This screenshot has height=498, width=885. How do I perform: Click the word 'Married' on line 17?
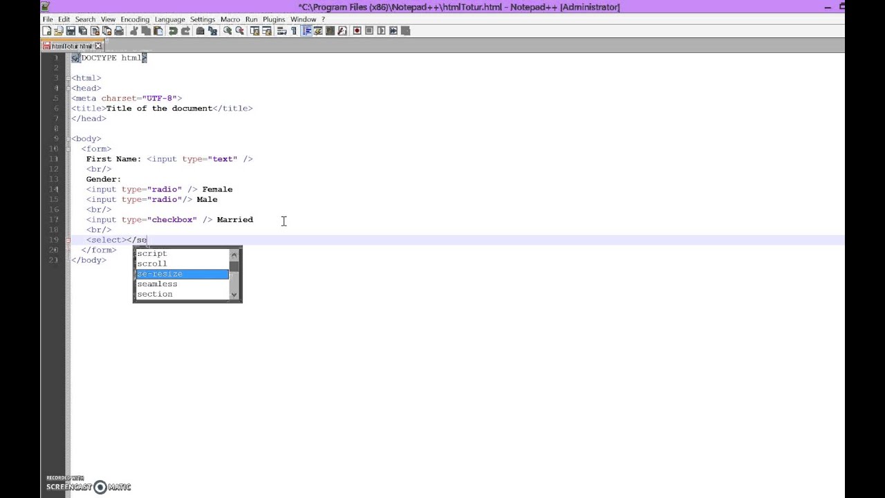[235, 220]
